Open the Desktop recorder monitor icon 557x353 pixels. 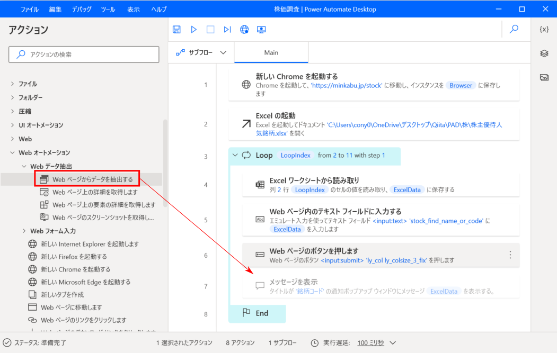(261, 30)
